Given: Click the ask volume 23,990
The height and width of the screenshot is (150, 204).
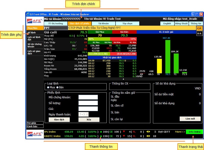Looking at the screenshot, I should pyautogui.click(x=132, y=45).
